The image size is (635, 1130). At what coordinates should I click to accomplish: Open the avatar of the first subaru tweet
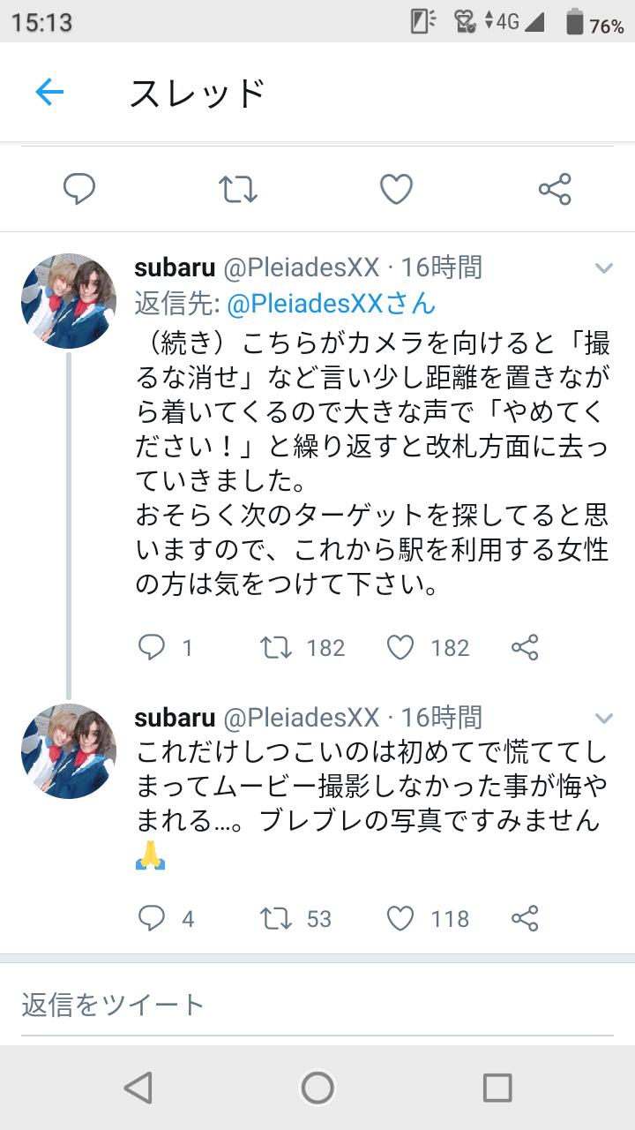click(x=69, y=301)
